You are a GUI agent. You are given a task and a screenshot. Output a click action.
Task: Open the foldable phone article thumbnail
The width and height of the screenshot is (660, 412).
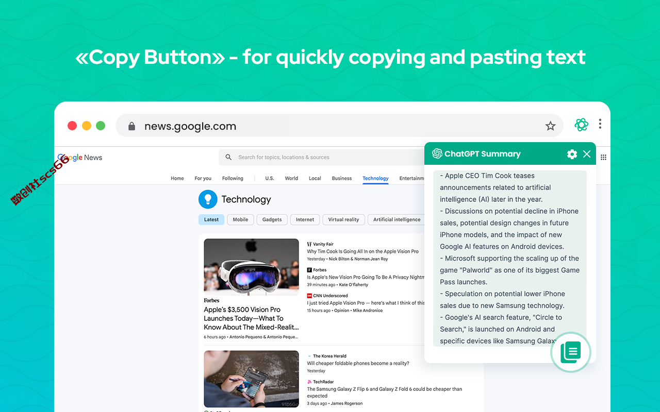pos(251,379)
